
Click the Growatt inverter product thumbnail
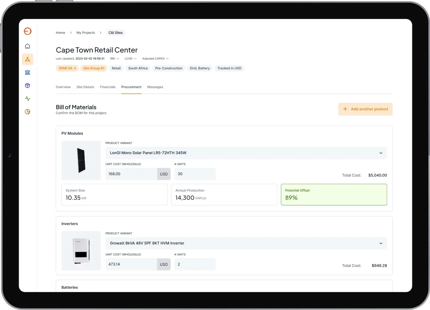[81, 251]
